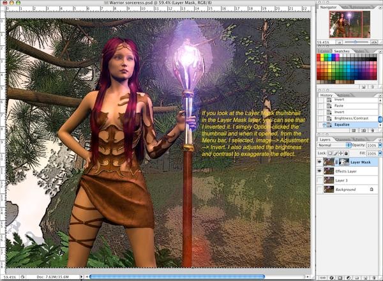Screen dimensions: 383x281
Task: Show Layer 3 via visibility box
Action: point(320,180)
